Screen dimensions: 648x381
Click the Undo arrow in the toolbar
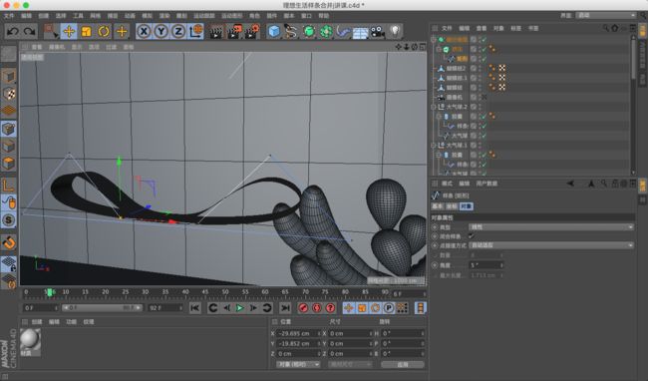pyautogui.click(x=13, y=31)
